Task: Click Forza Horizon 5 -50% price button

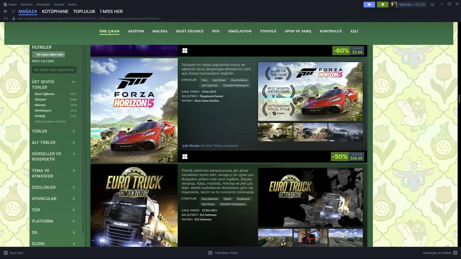Action: pos(348,156)
